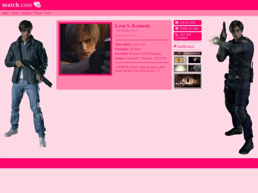Click the phone icon on Get His Number
This screenshot has width=258, height=193.
tap(177, 34)
